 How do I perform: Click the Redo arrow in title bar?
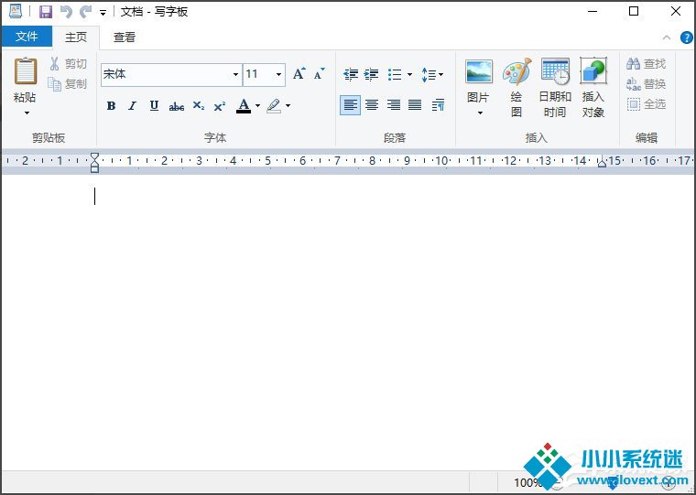coord(85,12)
